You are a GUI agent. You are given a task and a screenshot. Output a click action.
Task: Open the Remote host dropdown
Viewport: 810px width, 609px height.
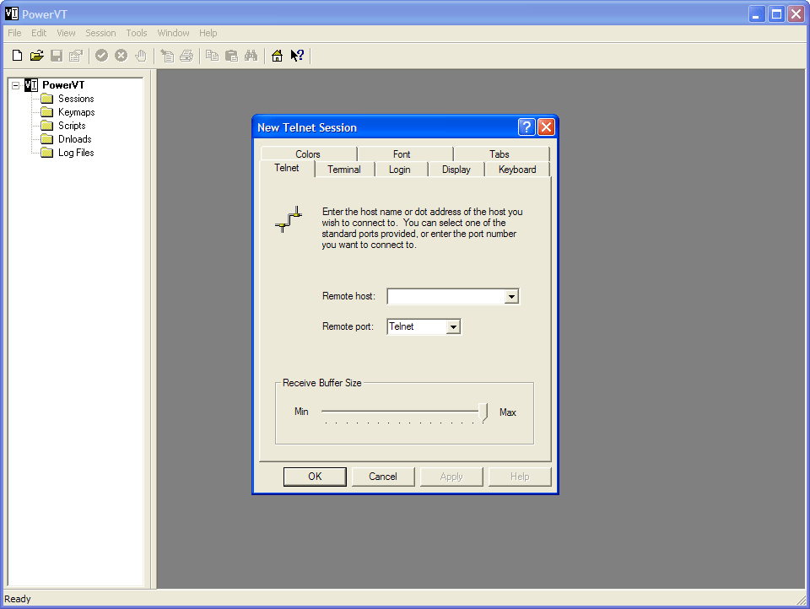pos(512,296)
